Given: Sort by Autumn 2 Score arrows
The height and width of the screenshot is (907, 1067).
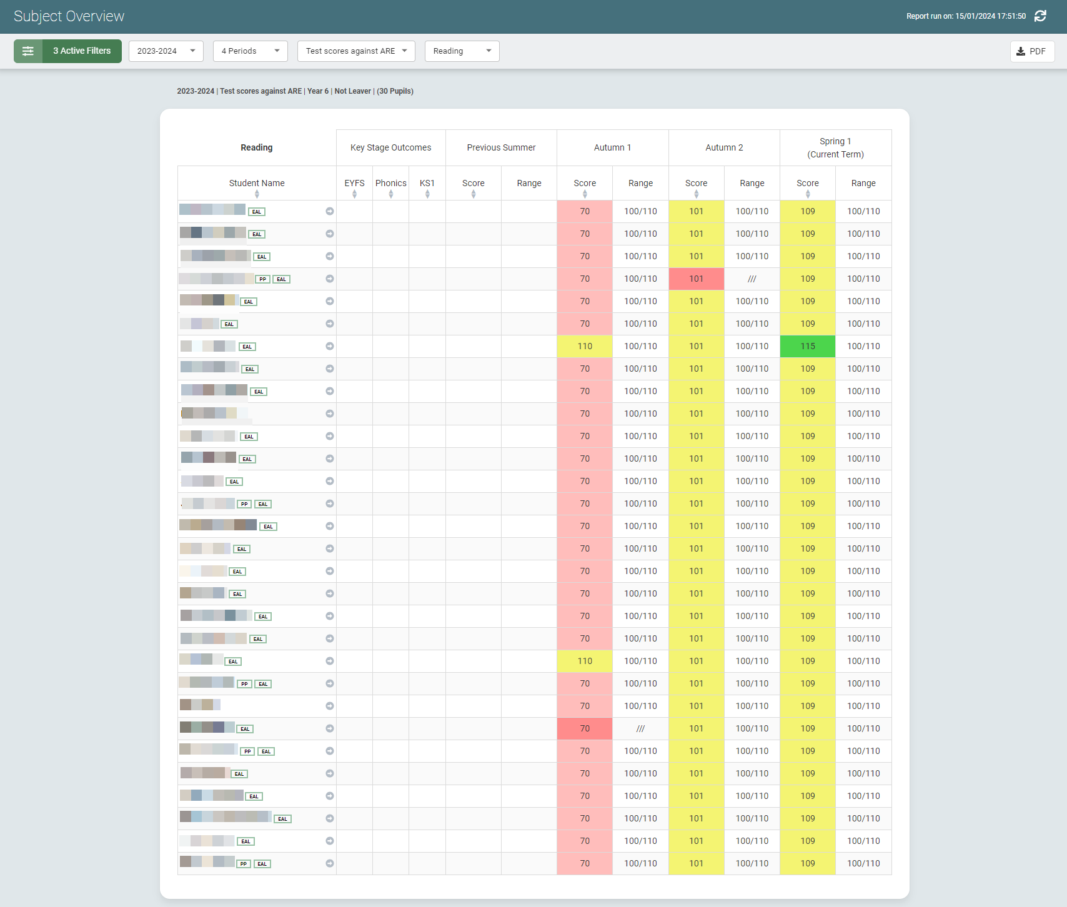Looking at the screenshot, I should coord(696,194).
